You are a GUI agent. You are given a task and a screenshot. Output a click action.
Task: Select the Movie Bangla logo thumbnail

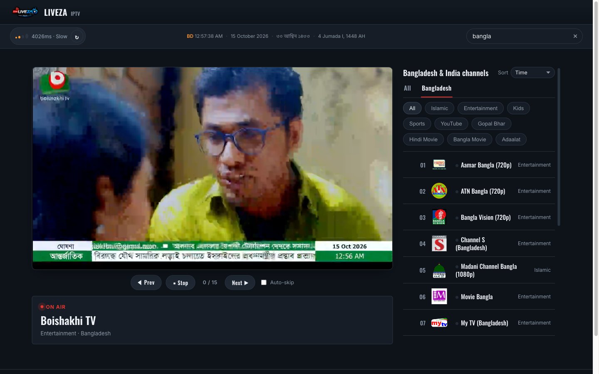click(439, 297)
